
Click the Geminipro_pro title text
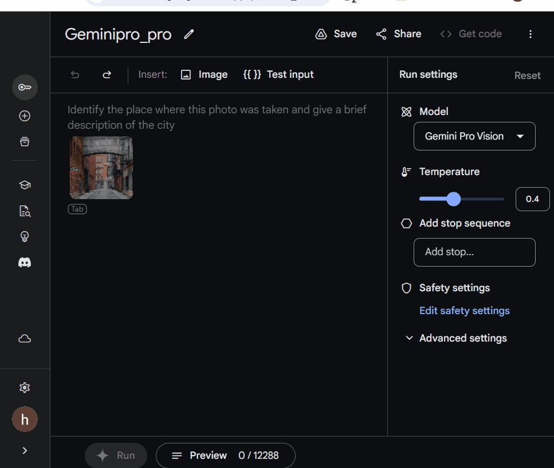pyautogui.click(x=118, y=34)
